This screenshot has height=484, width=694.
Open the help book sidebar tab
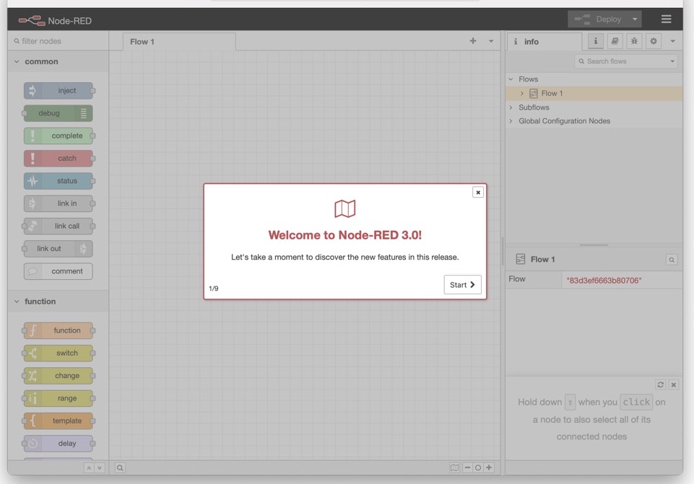[615, 41]
